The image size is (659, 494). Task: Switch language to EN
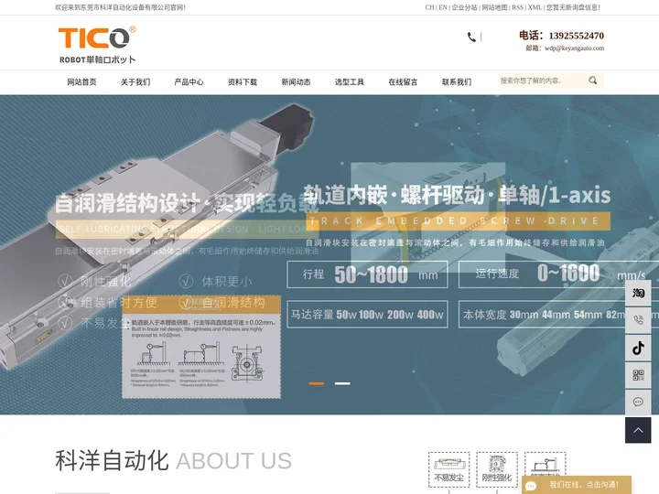click(443, 7)
